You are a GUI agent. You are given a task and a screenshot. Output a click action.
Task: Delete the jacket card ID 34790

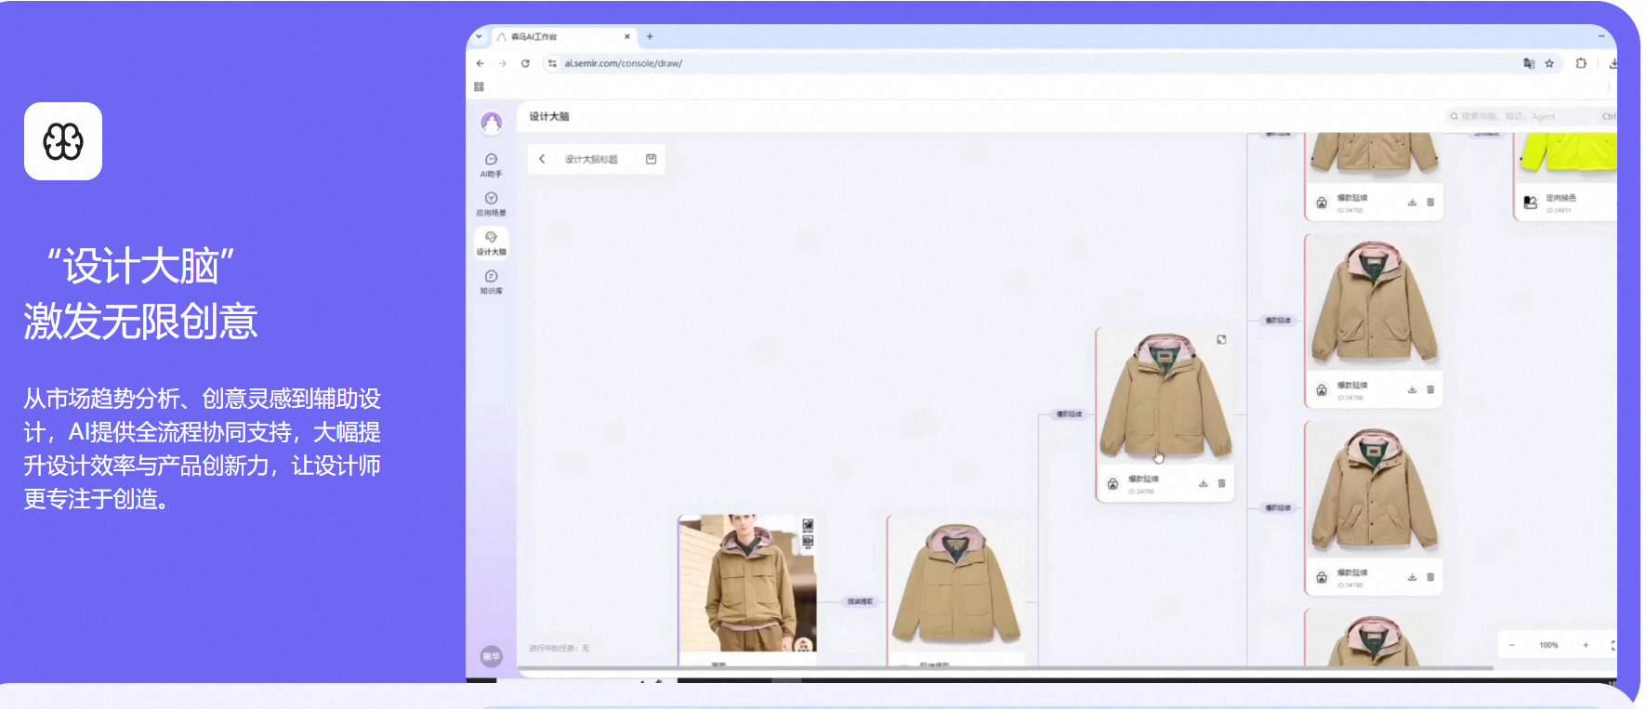(x=1430, y=577)
